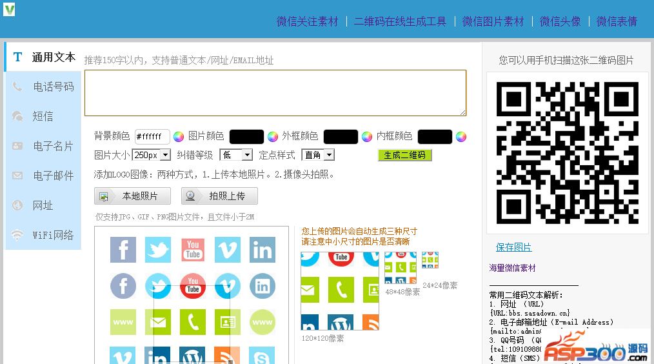The height and width of the screenshot is (364, 654).
Task: Click the globe icon beside 网址
Action: 17,205
